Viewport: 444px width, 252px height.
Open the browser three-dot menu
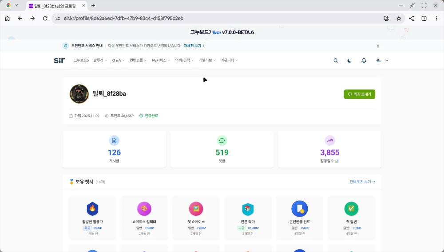436,18
